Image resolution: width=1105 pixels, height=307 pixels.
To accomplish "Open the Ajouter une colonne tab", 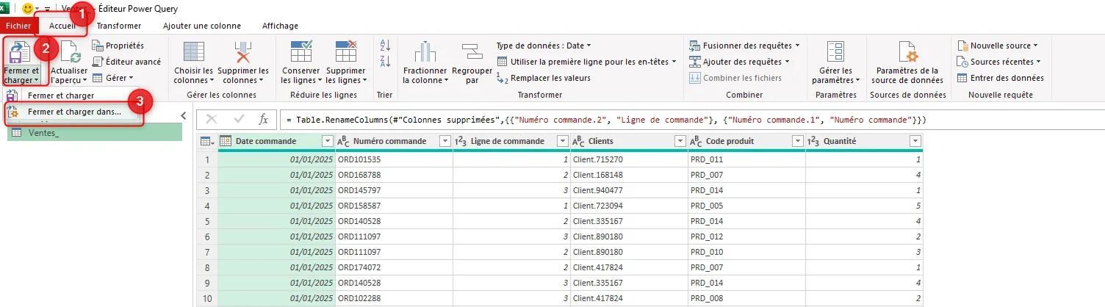I will click(x=201, y=26).
